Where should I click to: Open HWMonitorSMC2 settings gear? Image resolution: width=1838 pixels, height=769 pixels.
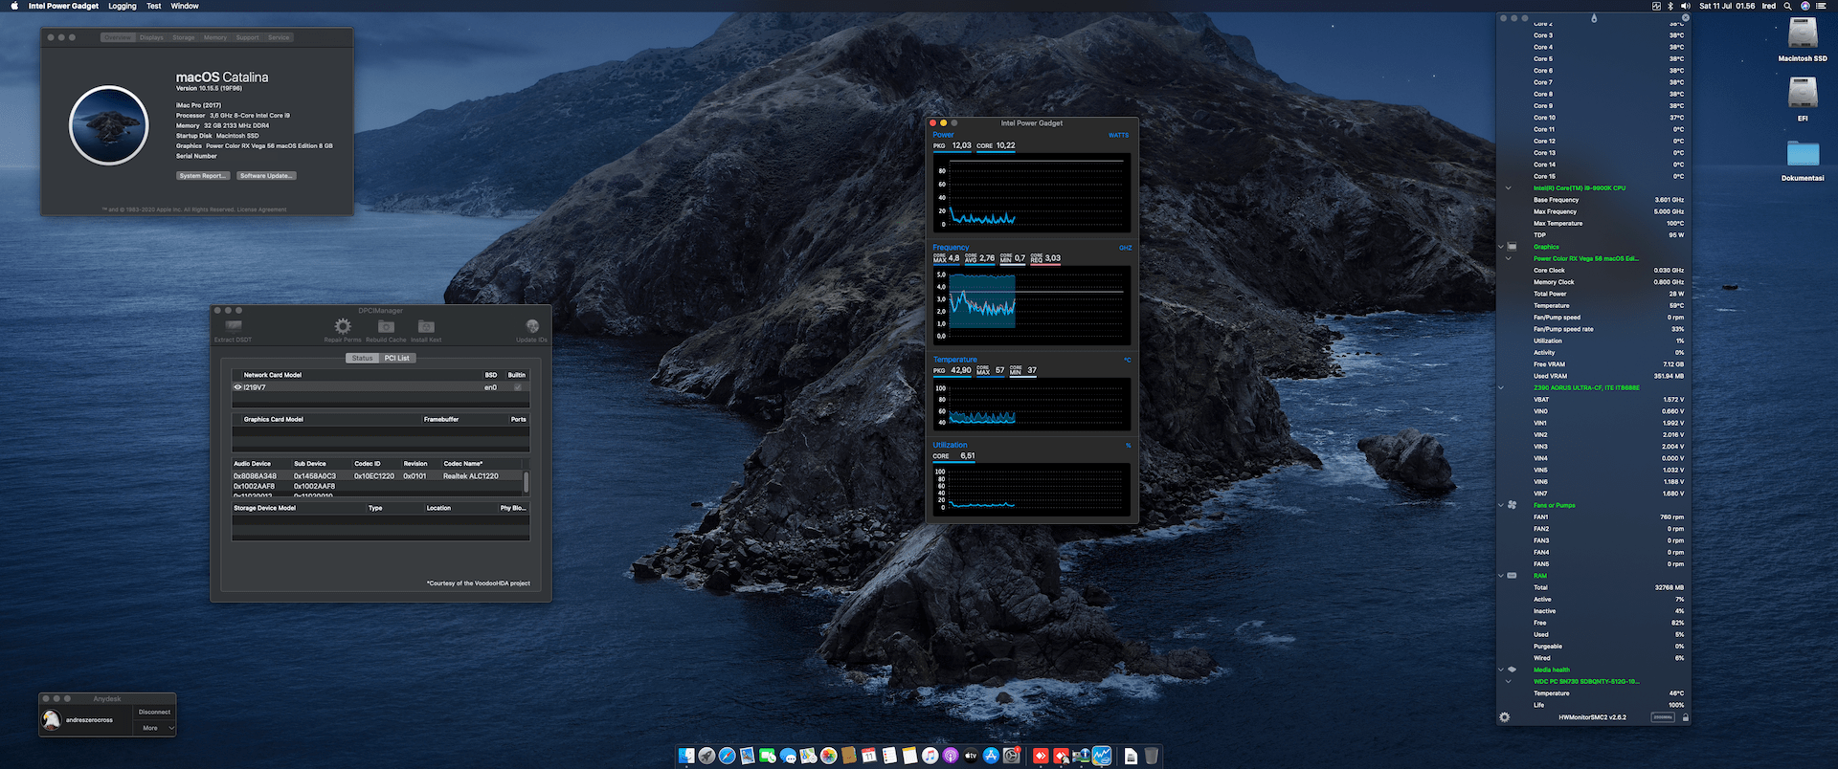point(1504,717)
